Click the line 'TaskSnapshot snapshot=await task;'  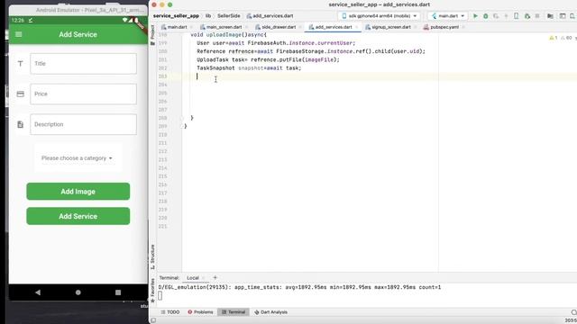pos(249,68)
